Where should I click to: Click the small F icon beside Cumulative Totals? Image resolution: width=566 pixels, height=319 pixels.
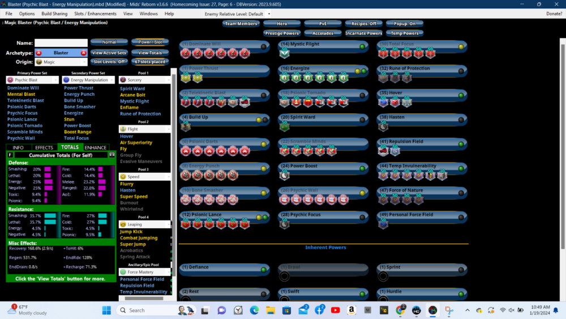[x=11, y=155]
